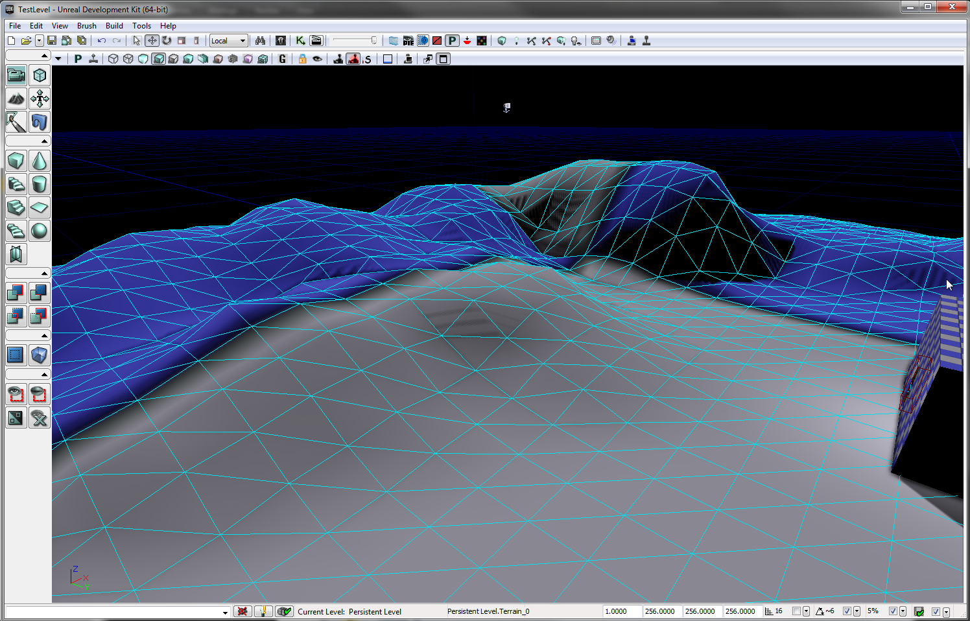
Task: Enter geometry mode with the cube icon
Action: [40, 75]
